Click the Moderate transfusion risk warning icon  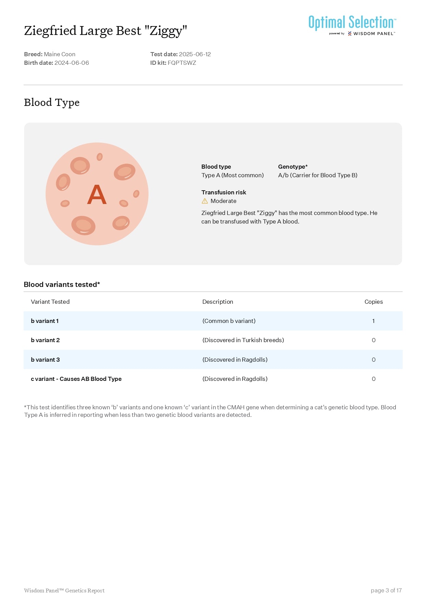tap(205, 201)
